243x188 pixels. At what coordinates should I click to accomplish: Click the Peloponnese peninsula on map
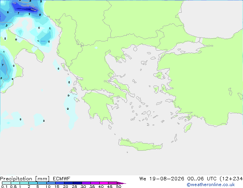[99, 106]
